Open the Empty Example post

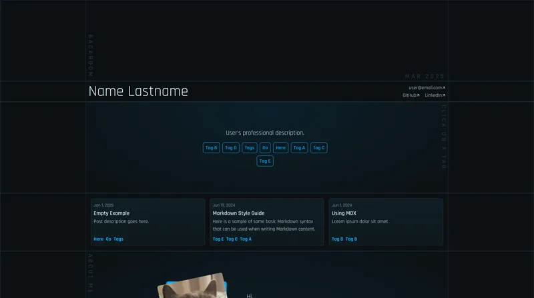(111, 213)
